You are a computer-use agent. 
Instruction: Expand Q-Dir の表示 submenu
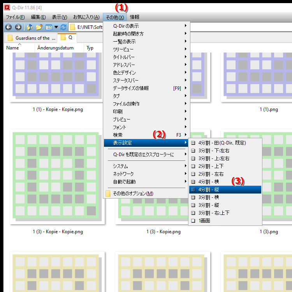pos(146,26)
